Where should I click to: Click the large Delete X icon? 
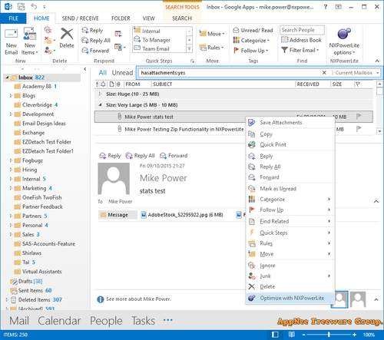point(67,34)
